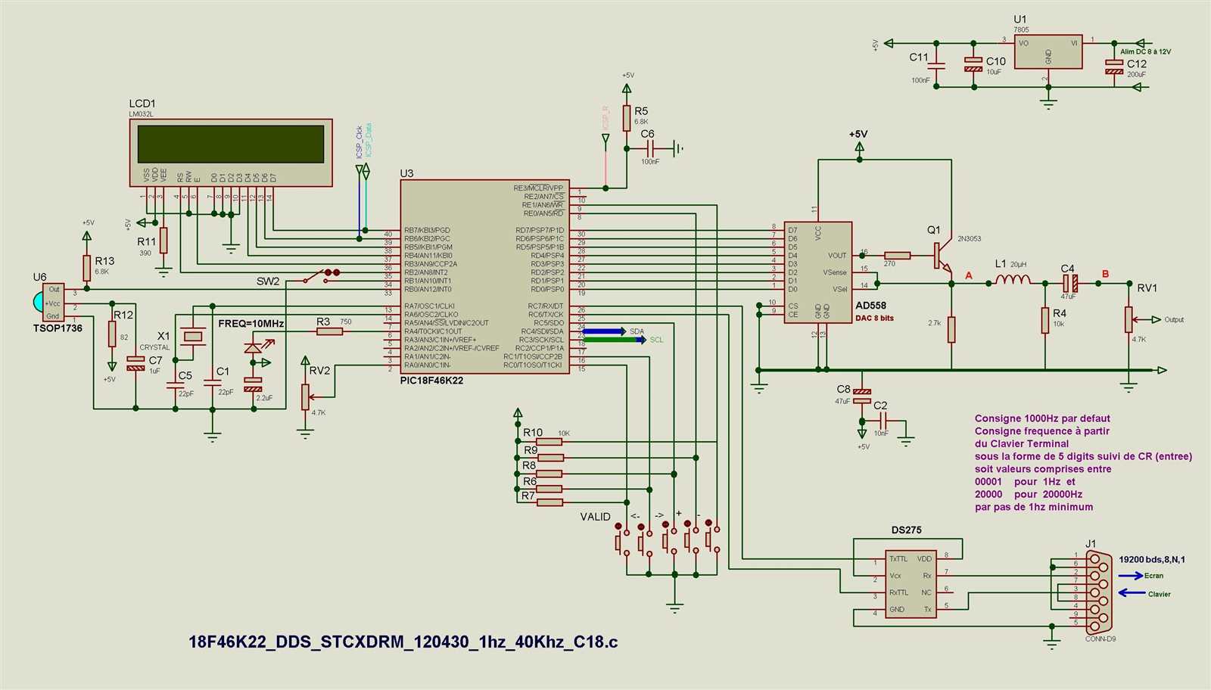Click the green SCL arrow
This screenshot has width=1211, height=690.
click(x=615, y=340)
